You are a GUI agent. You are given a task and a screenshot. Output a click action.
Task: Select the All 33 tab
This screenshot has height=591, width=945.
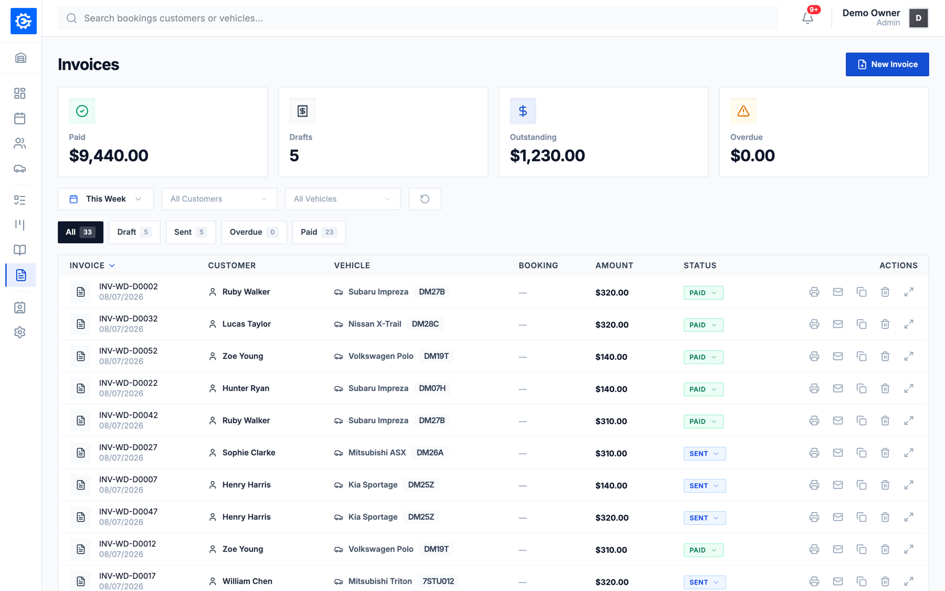point(80,232)
